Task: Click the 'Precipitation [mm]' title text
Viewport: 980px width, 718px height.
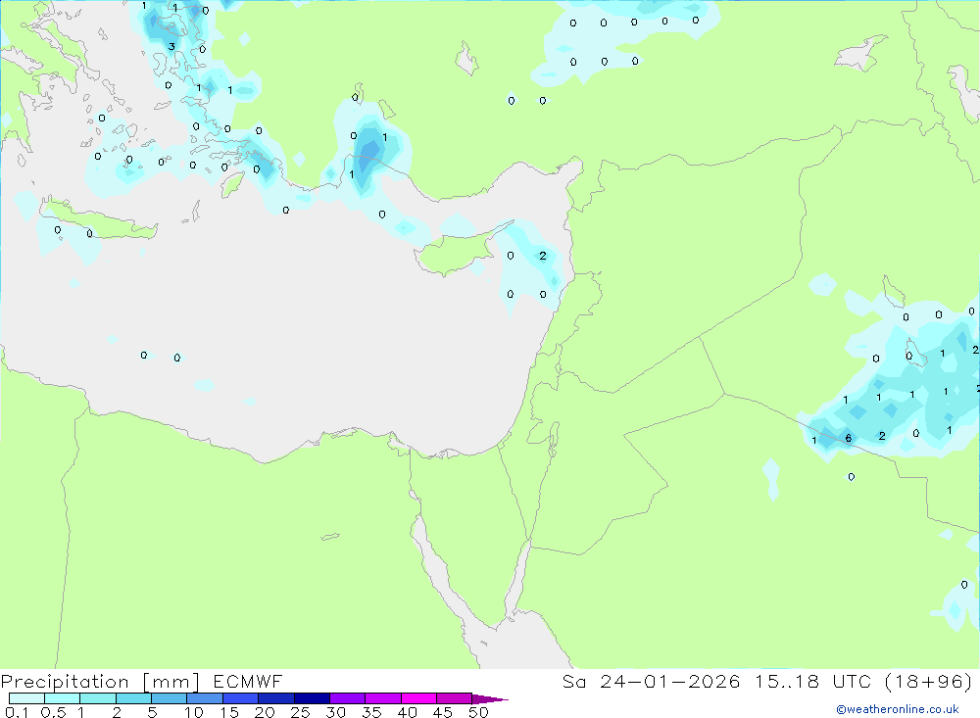Action: (100, 682)
